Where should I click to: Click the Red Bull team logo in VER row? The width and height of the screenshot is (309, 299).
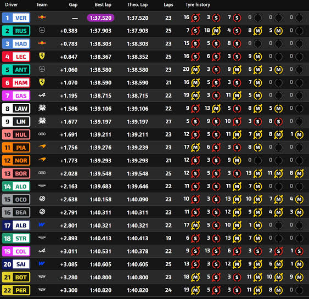click(42, 18)
